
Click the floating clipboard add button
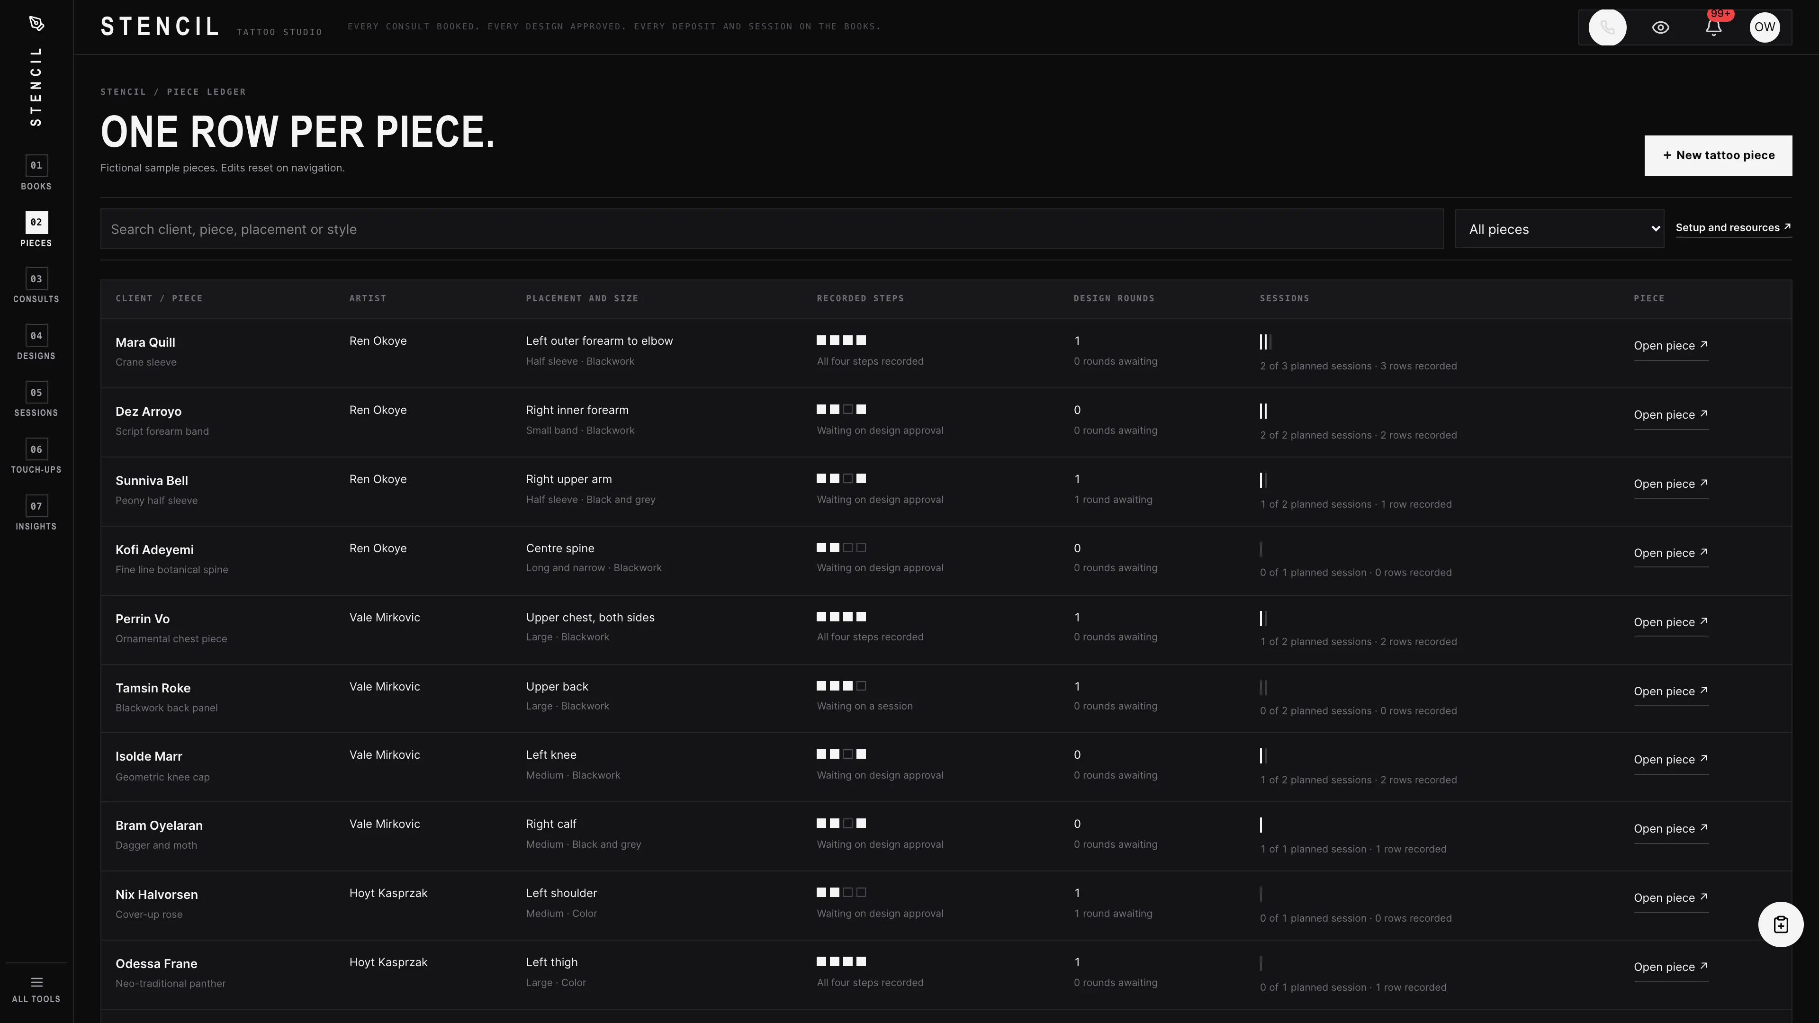pyautogui.click(x=1780, y=924)
